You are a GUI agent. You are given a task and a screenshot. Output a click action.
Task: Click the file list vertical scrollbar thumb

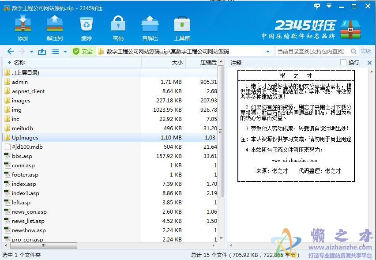(221, 131)
